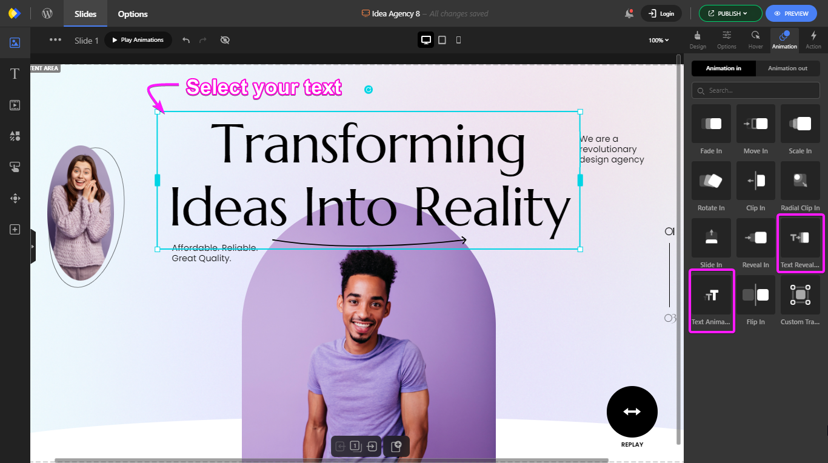828x463 pixels.
Task: Select the Scale In animation
Action: pos(800,130)
